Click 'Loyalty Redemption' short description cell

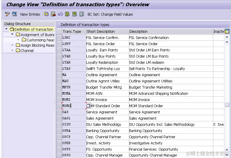tap(108, 62)
